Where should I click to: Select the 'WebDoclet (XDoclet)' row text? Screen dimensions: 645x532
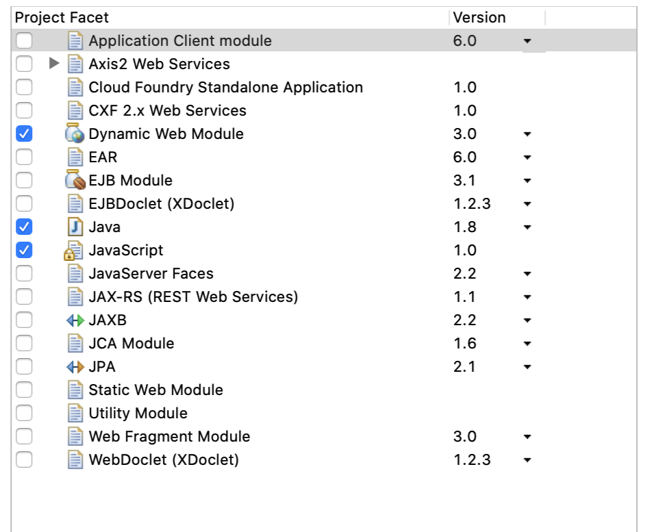(x=164, y=460)
